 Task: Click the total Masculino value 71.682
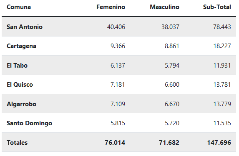pyautogui.click(x=169, y=143)
